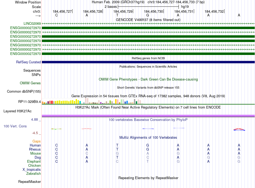Click the 2 bases scale bar
The image size is (255, 188).
pos(148,7)
